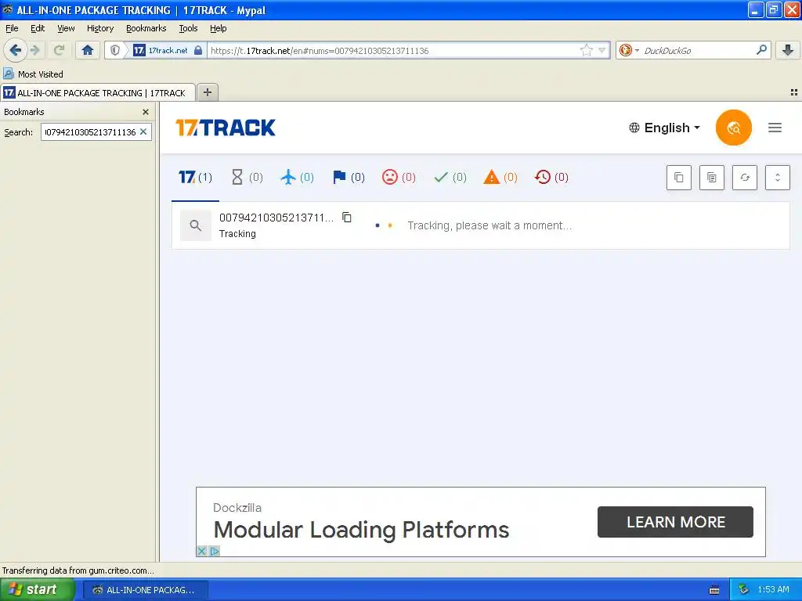
Task: Open the browser Home page icon
Action: coord(88,50)
